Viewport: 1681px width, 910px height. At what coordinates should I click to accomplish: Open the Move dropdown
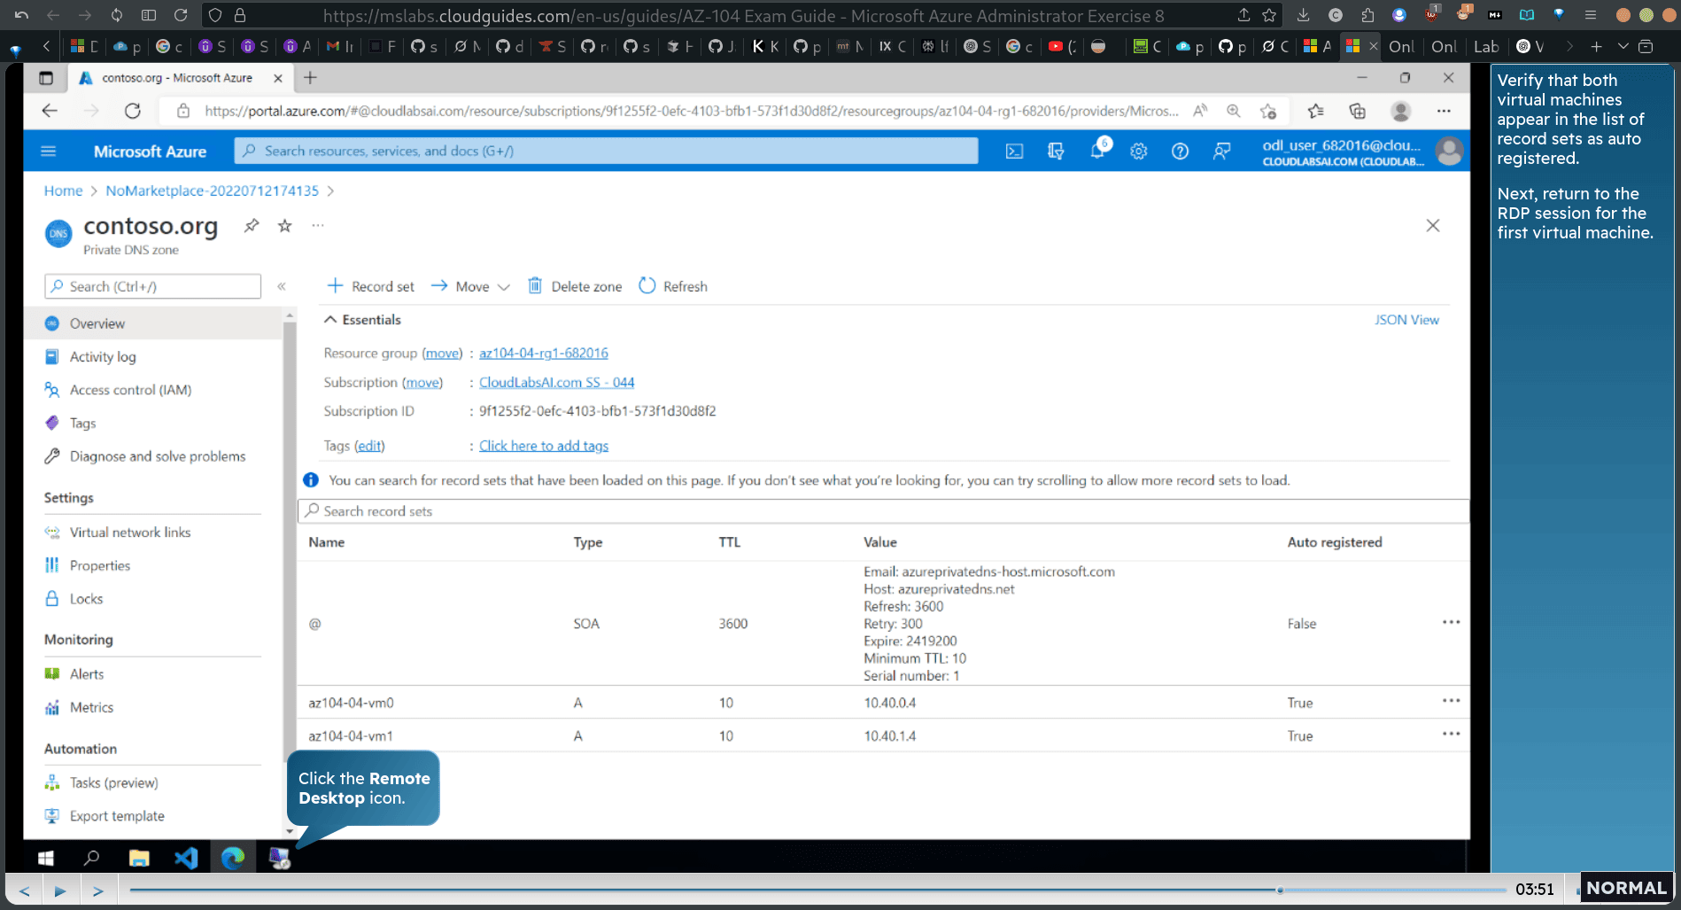[x=470, y=286]
